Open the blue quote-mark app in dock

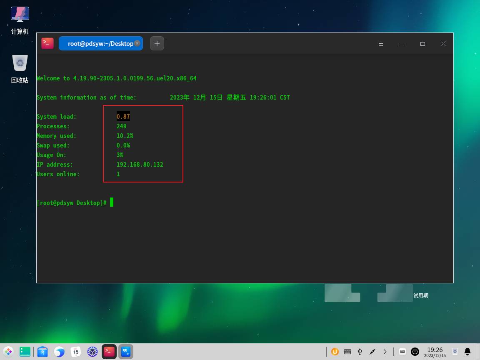pyautogui.click(x=126, y=352)
